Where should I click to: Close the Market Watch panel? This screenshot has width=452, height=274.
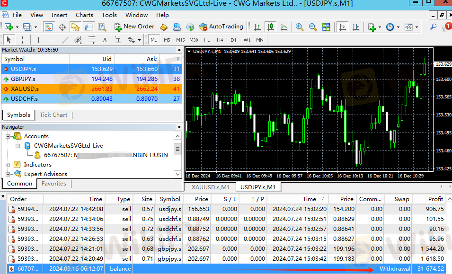tap(179, 50)
